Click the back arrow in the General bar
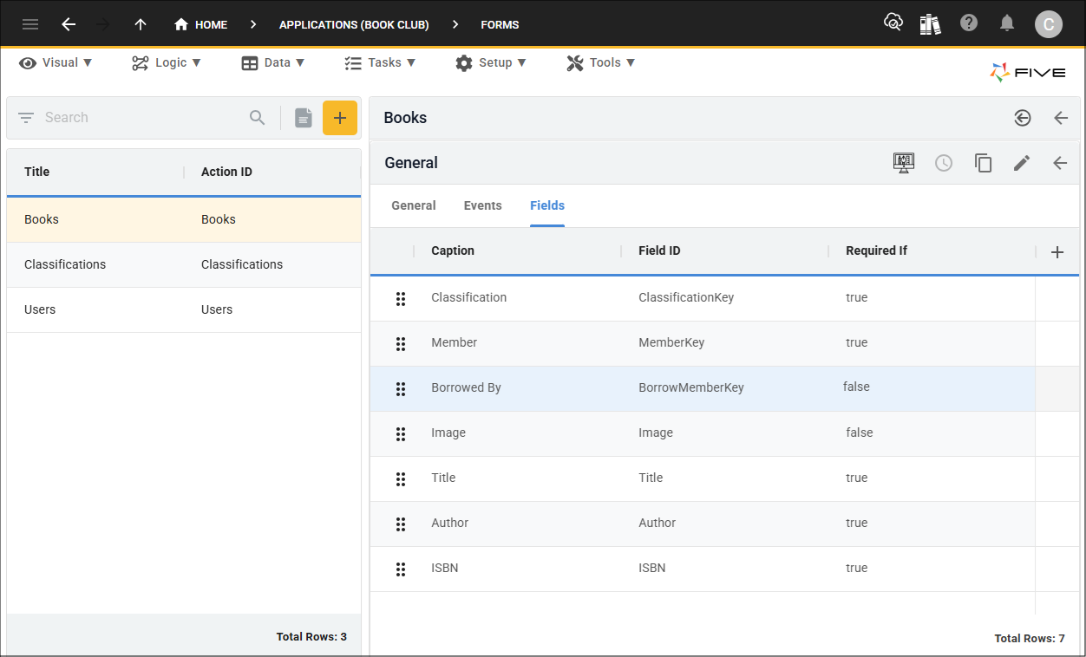This screenshot has width=1086, height=657. [x=1060, y=163]
